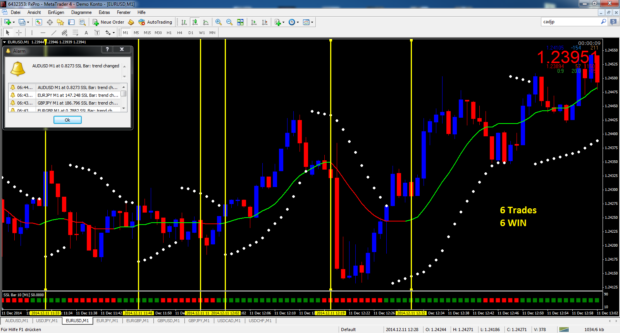Select the vertical line drawing tool
Screen dimensions: 620x333
pyautogui.click(x=32, y=33)
